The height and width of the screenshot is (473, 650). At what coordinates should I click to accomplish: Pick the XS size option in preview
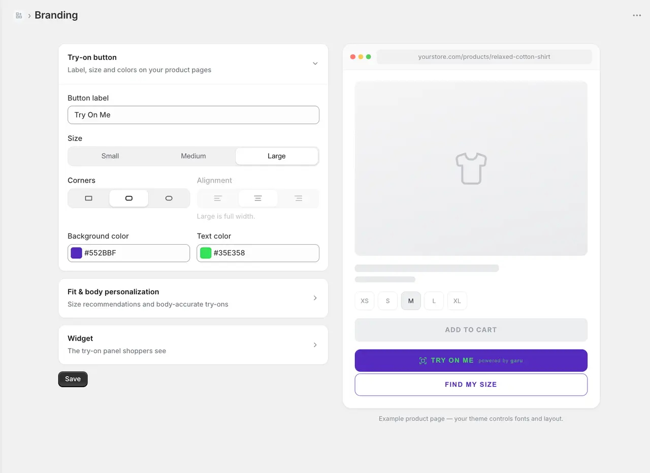click(x=365, y=301)
